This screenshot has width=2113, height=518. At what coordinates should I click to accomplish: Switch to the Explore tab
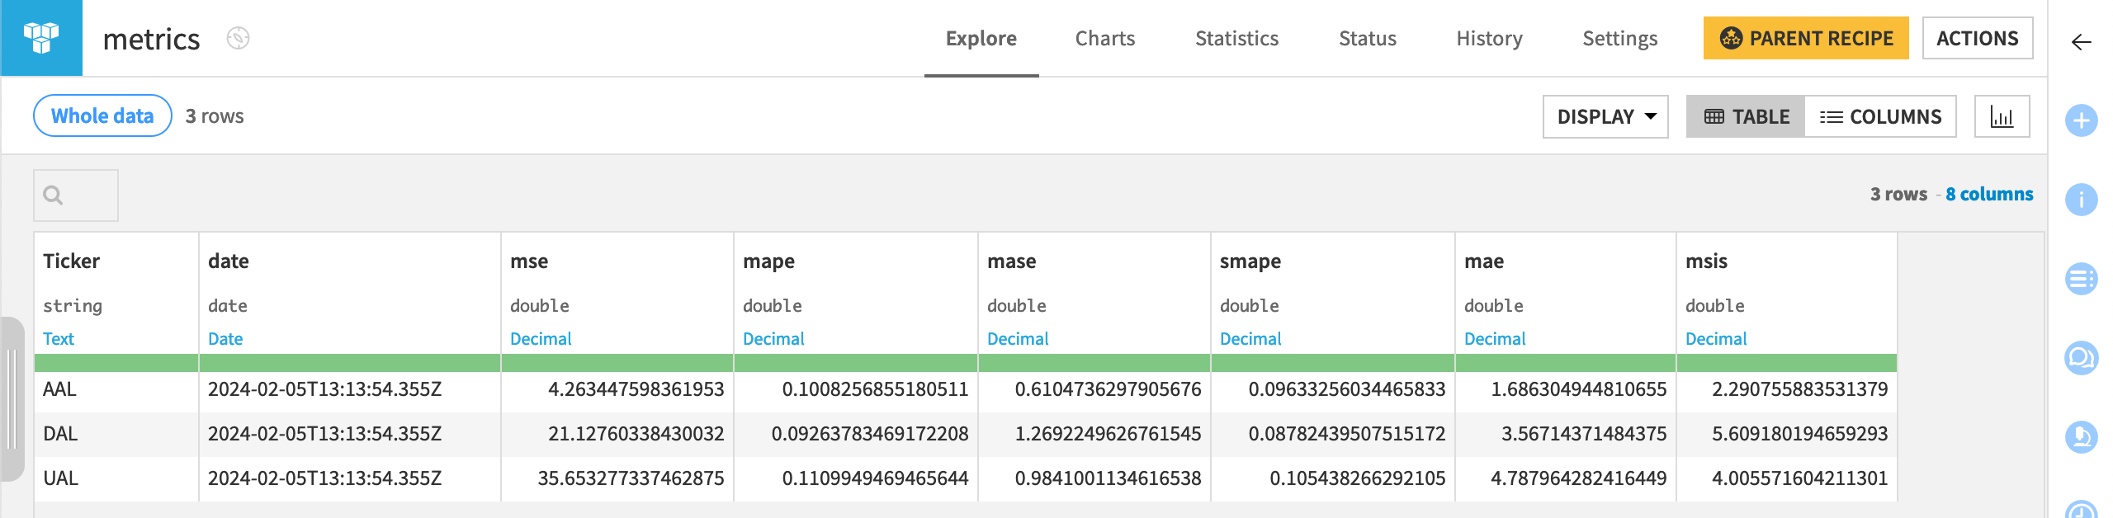[x=981, y=38]
